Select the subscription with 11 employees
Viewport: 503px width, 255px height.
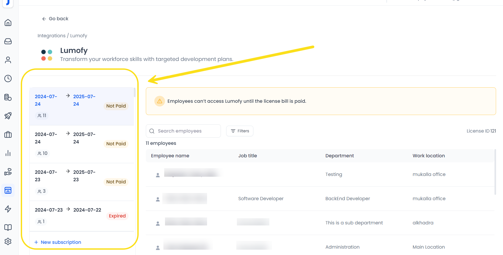point(81,106)
